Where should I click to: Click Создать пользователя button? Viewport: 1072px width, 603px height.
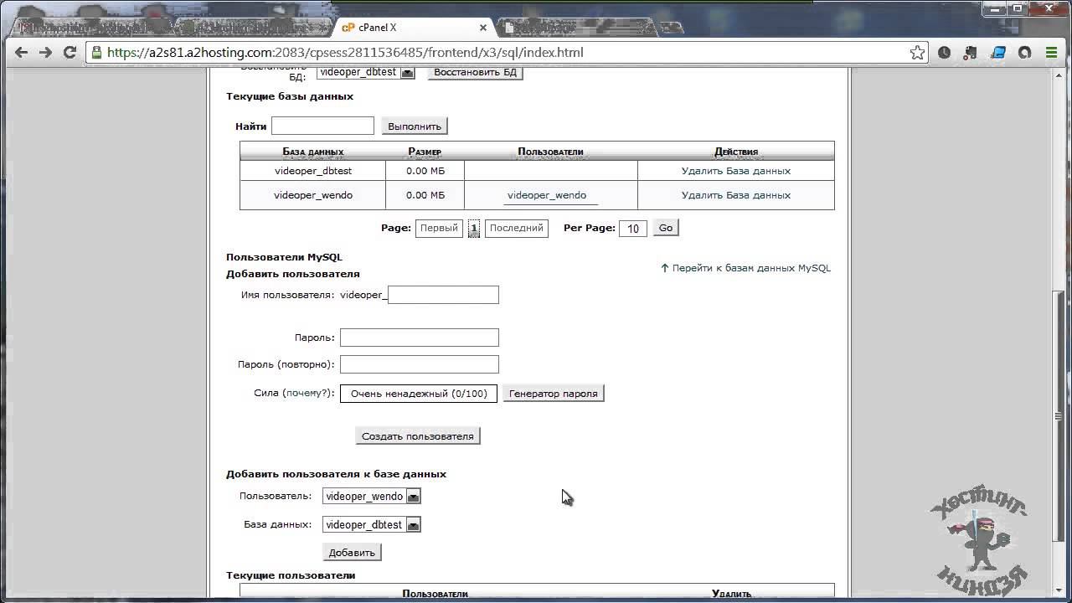[418, 436]
